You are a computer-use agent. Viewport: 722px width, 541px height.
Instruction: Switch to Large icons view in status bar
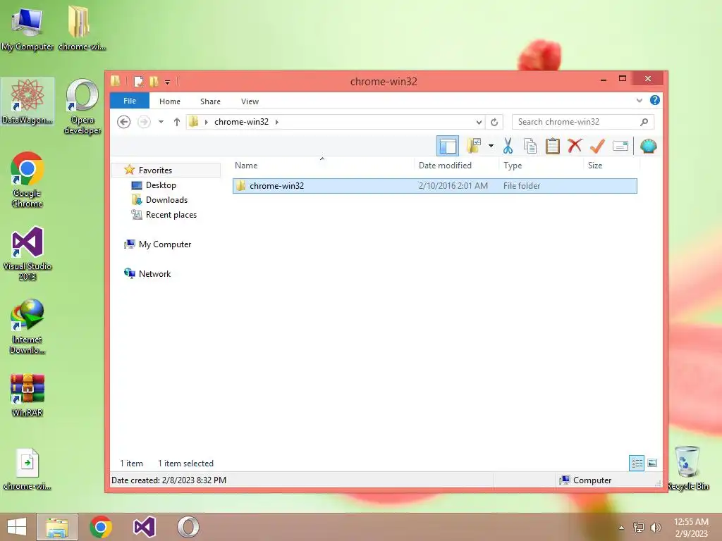[652, 463]
